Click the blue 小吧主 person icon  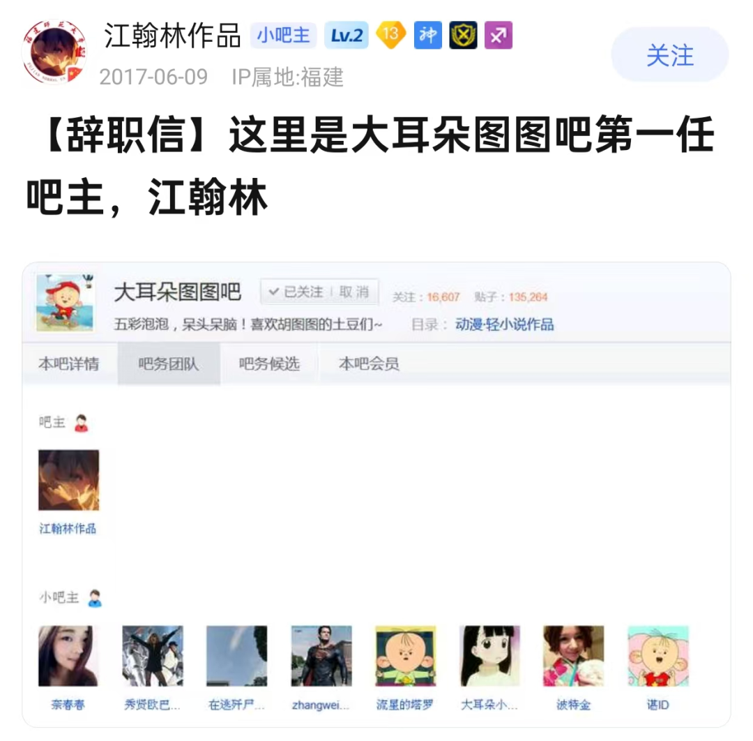(95, 598)
